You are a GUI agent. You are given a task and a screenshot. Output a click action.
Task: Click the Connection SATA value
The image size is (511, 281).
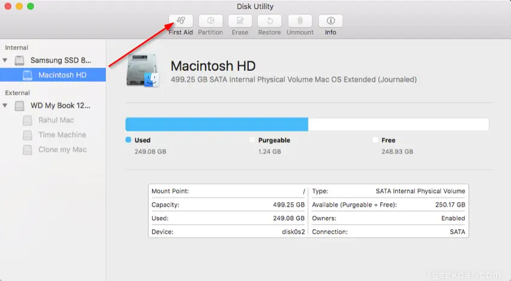tap(457, 232)
